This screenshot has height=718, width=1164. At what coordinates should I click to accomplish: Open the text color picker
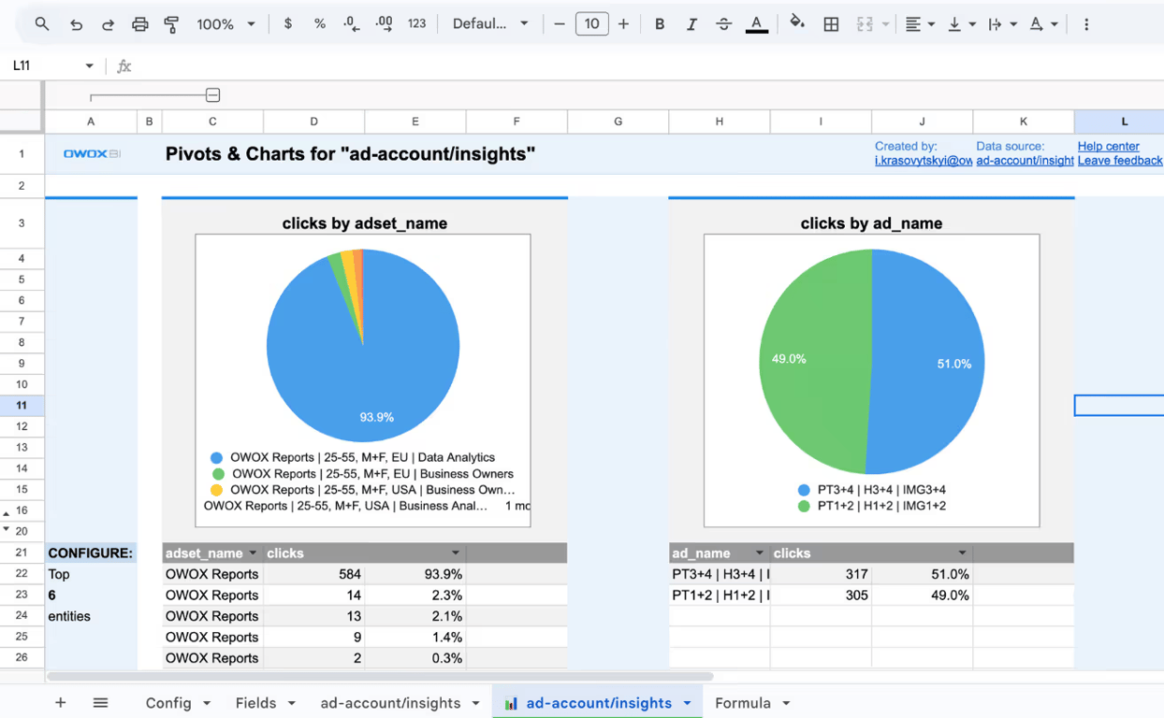click(757, 24)
